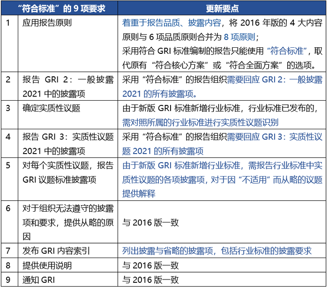Viewport: 328px width, 288px height.
Task: Click text 由于新版 GRI 标准新增行业标准 in row 3
Action: point(181,108)
